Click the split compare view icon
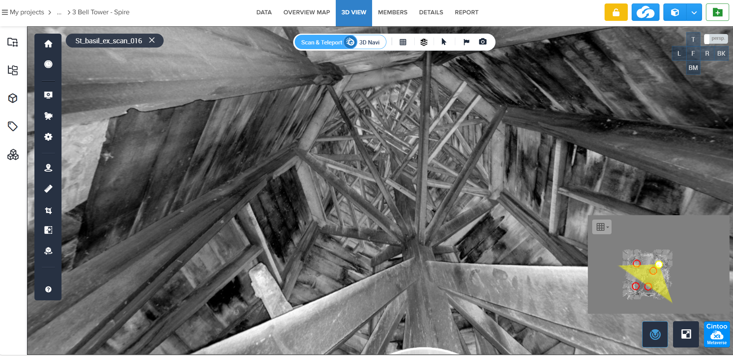This screenshot has height=356, width=733. pos(48,230)
